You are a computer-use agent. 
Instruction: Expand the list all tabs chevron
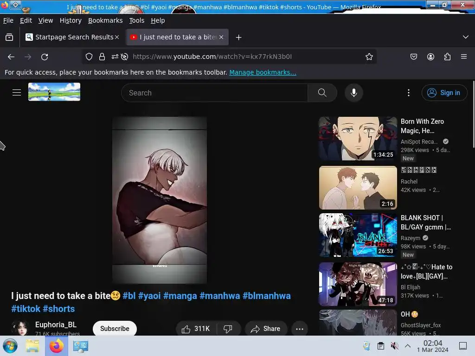(x=466, y=37)
